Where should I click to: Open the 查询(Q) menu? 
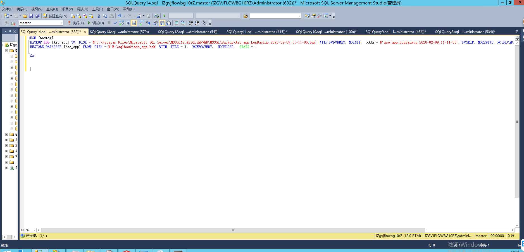pyautogui.click(x=52, y=9)
